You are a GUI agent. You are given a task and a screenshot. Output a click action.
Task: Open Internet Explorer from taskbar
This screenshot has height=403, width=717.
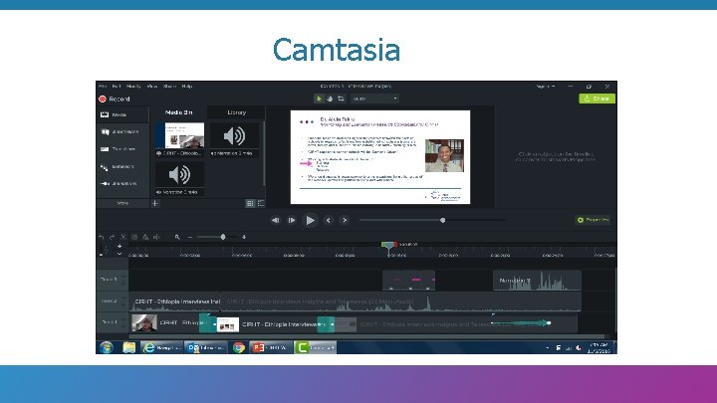pyautogui.click(x=161, y=347)
